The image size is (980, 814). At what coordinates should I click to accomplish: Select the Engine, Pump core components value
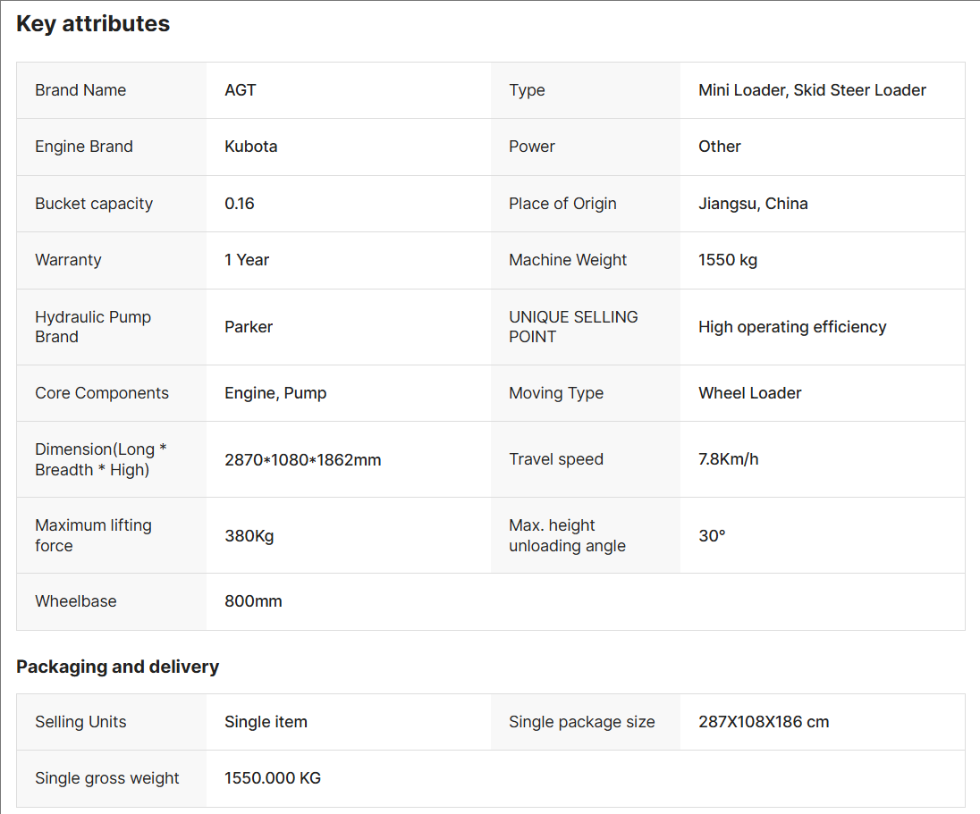[x=275, y=393]
